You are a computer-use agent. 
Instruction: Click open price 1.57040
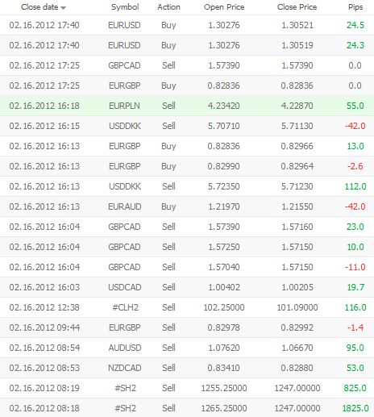tap(224, 267)
